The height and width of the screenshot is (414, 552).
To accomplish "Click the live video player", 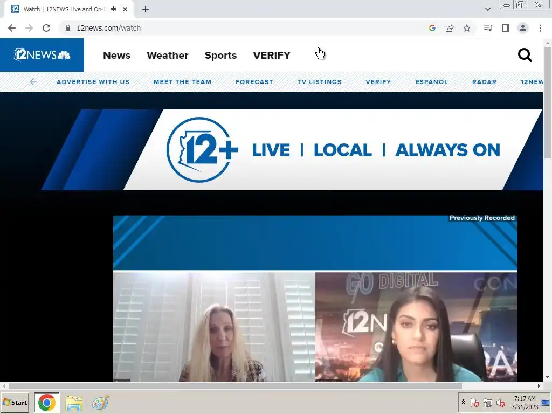I will coord(315,299).
